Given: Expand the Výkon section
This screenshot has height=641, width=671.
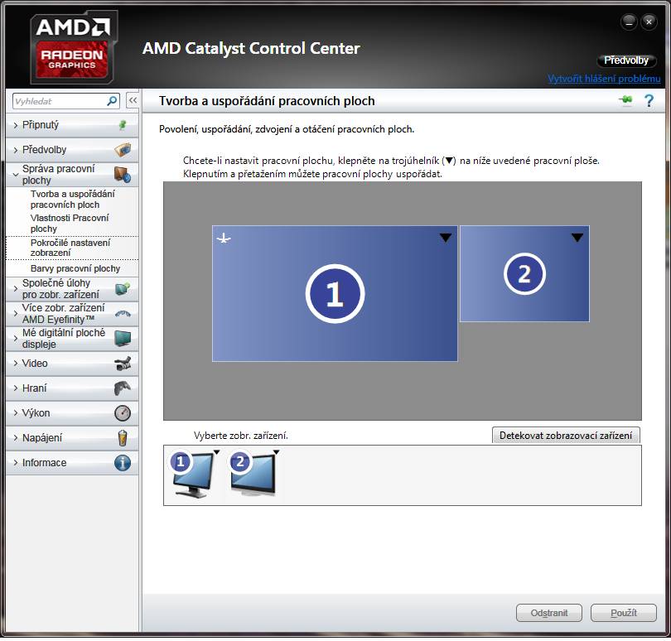Looking at the screenshot, I should pos(16,413).
